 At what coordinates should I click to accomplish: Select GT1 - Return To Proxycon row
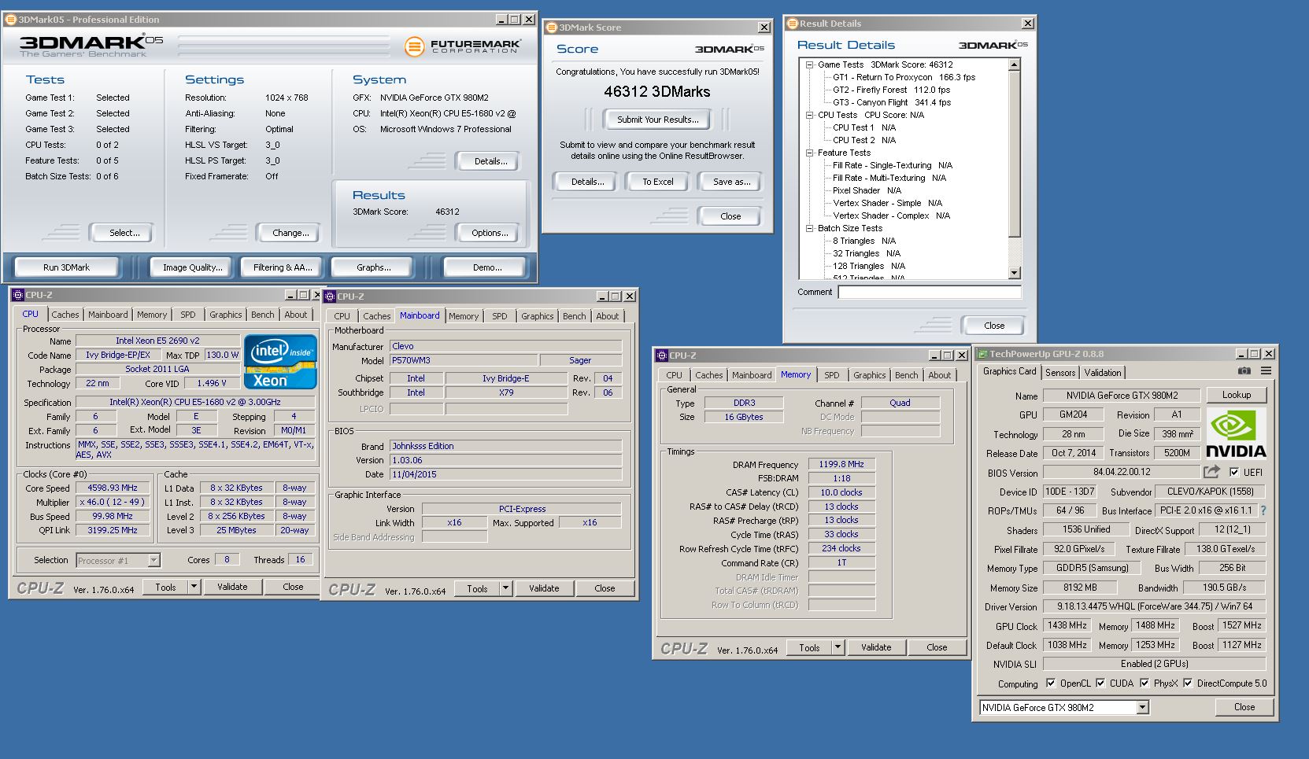point(904,77)
